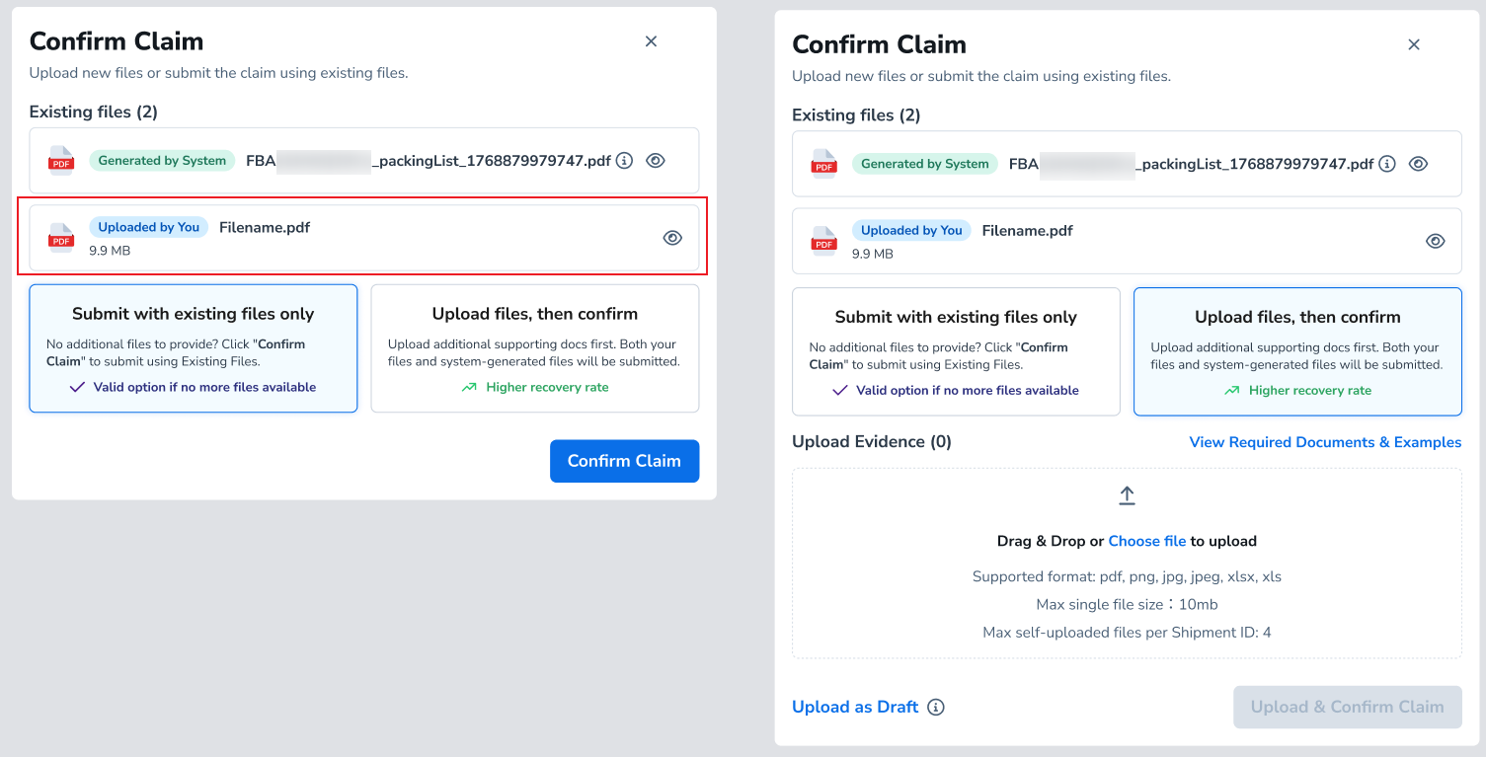Open View Required Documents & Examples link
The image size is (1486, 757).
(x=1325, y=442)
